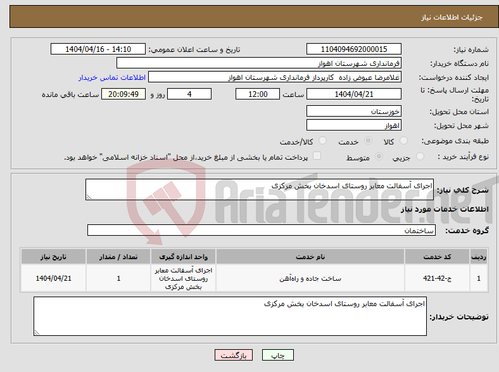The width and height of the screenshot is (499, 372).
Task: Click the resize handle of شرح کلی نیاز box
Action: coord(89,197)
